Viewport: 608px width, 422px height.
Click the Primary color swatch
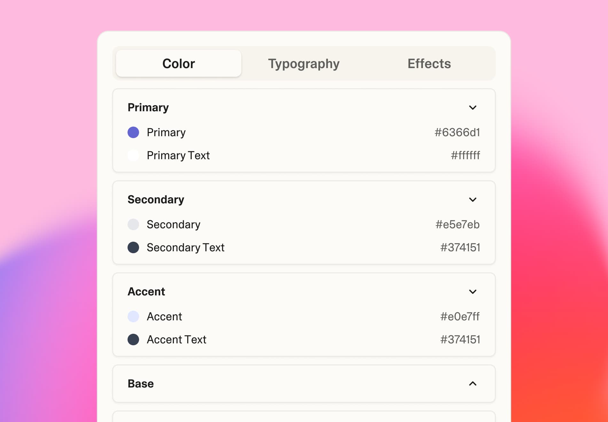point(133,132)
